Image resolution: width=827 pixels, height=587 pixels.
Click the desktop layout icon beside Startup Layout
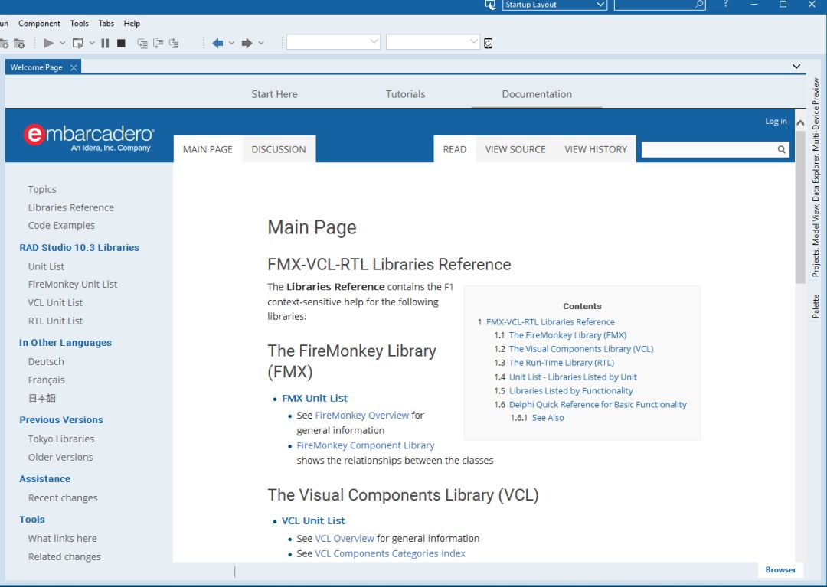click(491, 5)
